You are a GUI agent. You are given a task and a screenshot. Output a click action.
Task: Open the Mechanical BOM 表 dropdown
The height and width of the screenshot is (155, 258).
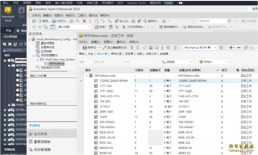[215, 48]
